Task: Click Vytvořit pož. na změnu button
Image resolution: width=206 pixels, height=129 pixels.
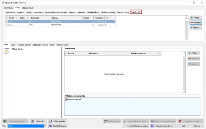Action: (136, 126)
